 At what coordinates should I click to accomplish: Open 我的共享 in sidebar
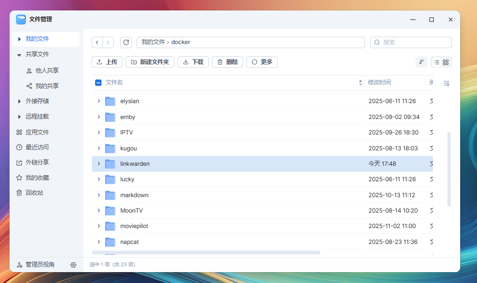[x=46, y=86]
